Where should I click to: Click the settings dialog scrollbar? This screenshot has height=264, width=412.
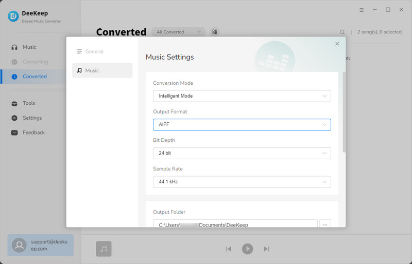coord(344,112)
